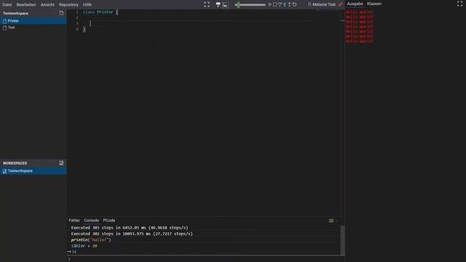Open the Datei menu
The height and width of the screenshot is (262, 466).
click(x=7, y=5)
